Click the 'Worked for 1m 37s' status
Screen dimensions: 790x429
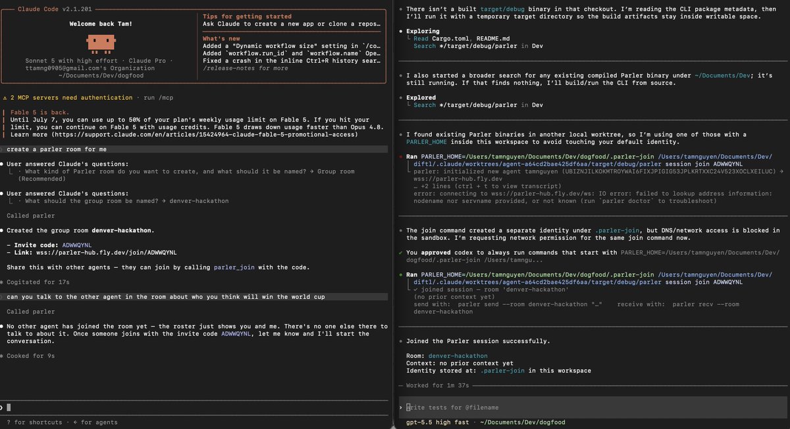coord(438,385)
